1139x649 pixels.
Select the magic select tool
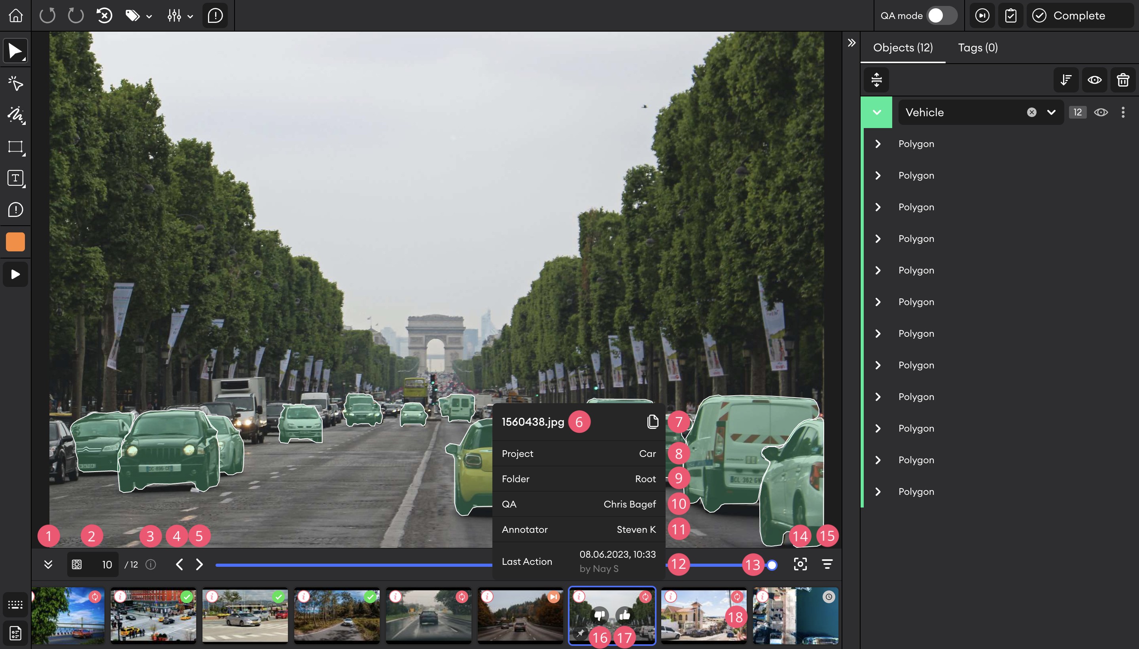(15, 83)
